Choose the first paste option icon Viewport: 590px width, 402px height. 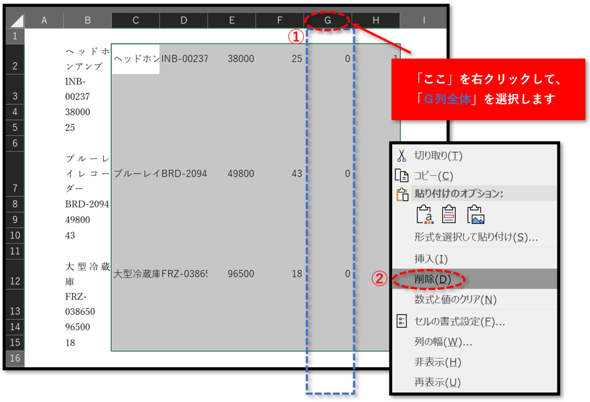pyautogui.click(x=424, y=215)
